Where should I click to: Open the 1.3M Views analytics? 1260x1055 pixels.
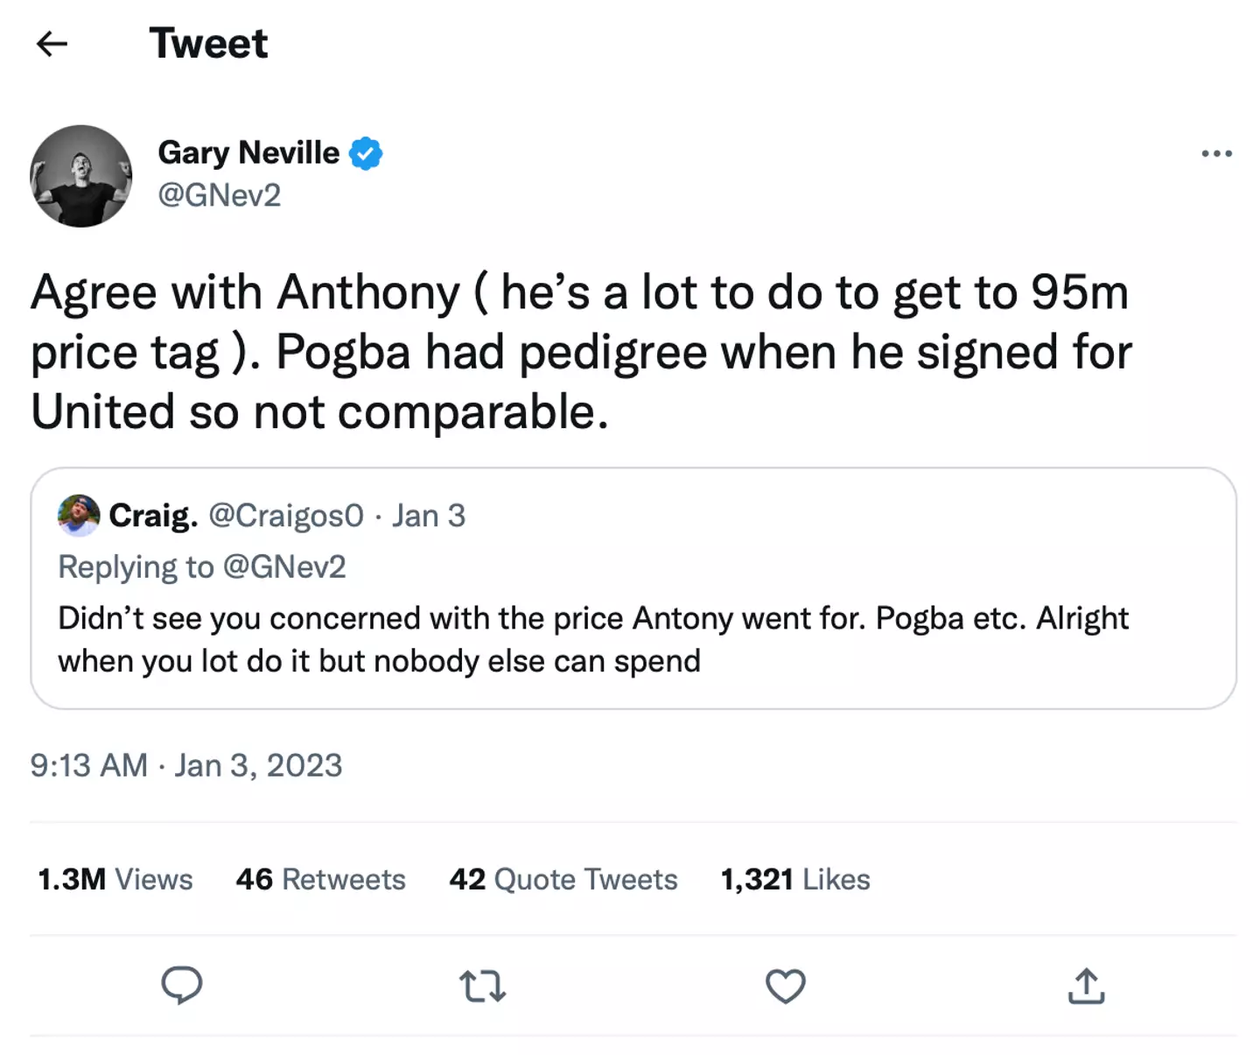(115, 879)
